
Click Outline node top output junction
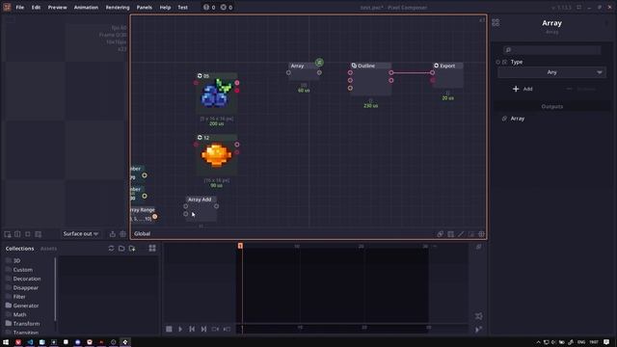pyautogui.click(x=391, y=73)
